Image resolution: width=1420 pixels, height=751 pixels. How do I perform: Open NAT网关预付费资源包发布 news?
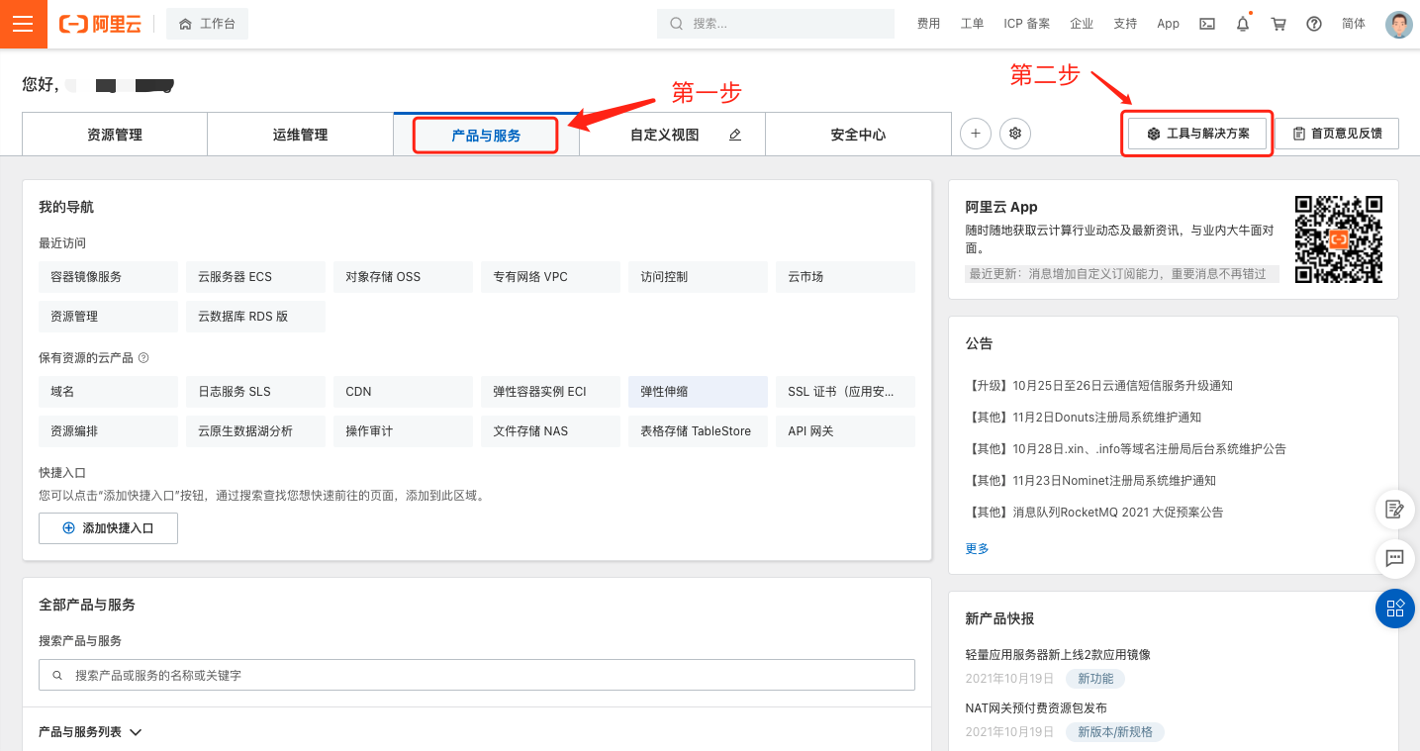pyautogui.click(x=1036, y=708)
